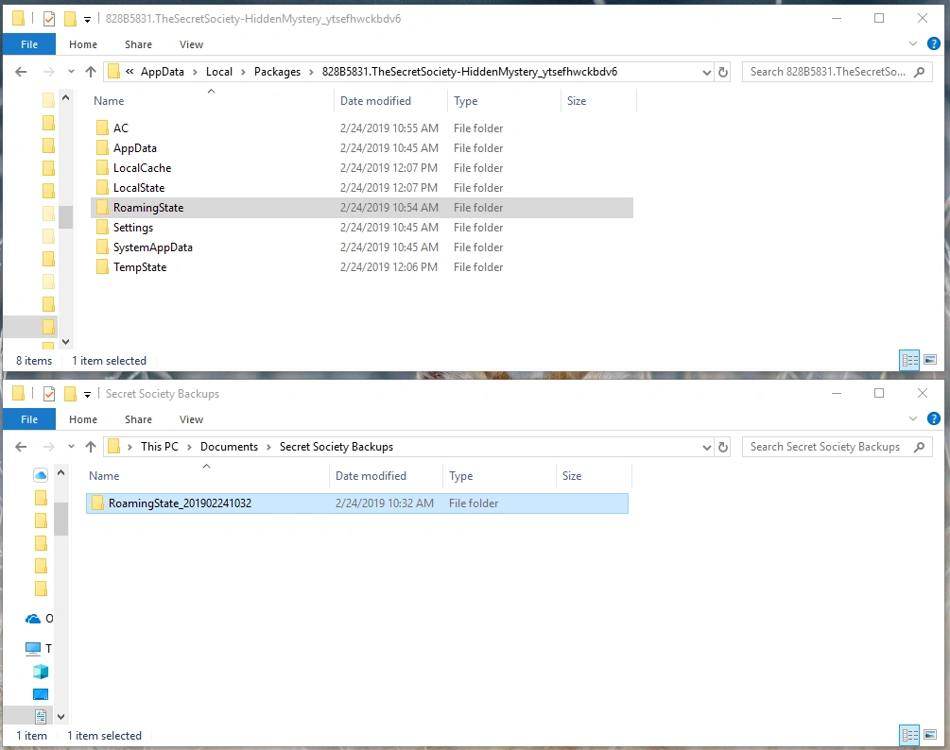This screenshot has width=950, height=750.
Task: Open recent locations dropdown in Backups window
Action: click(71, 447)
